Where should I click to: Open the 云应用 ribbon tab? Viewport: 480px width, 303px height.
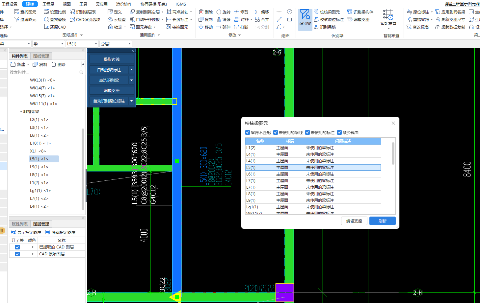102,4
